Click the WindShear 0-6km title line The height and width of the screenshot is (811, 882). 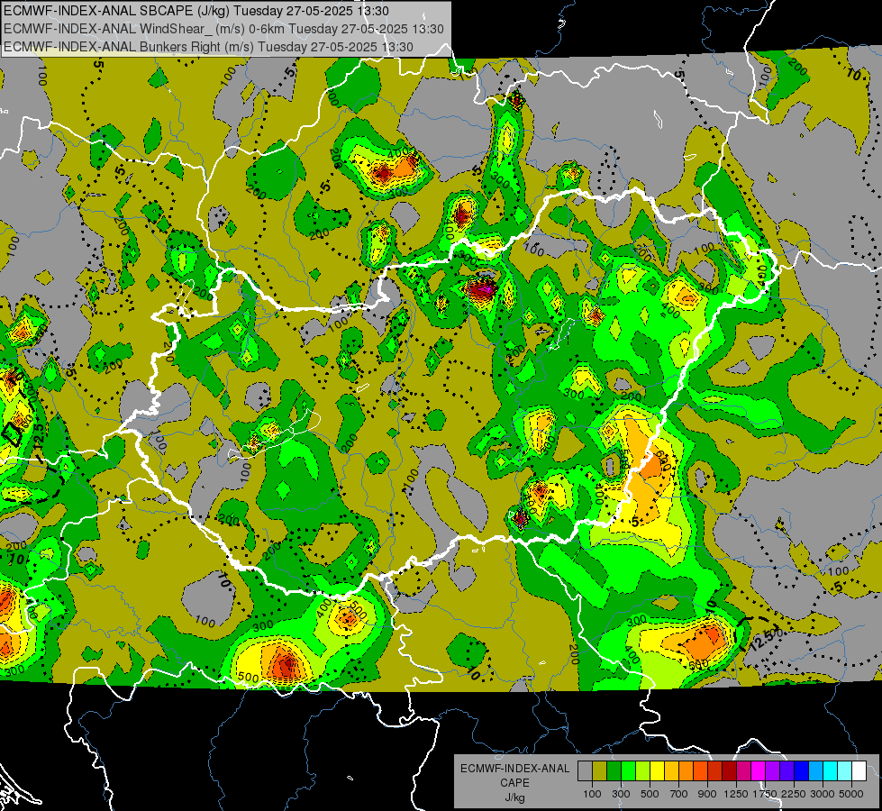pos(223,29)
